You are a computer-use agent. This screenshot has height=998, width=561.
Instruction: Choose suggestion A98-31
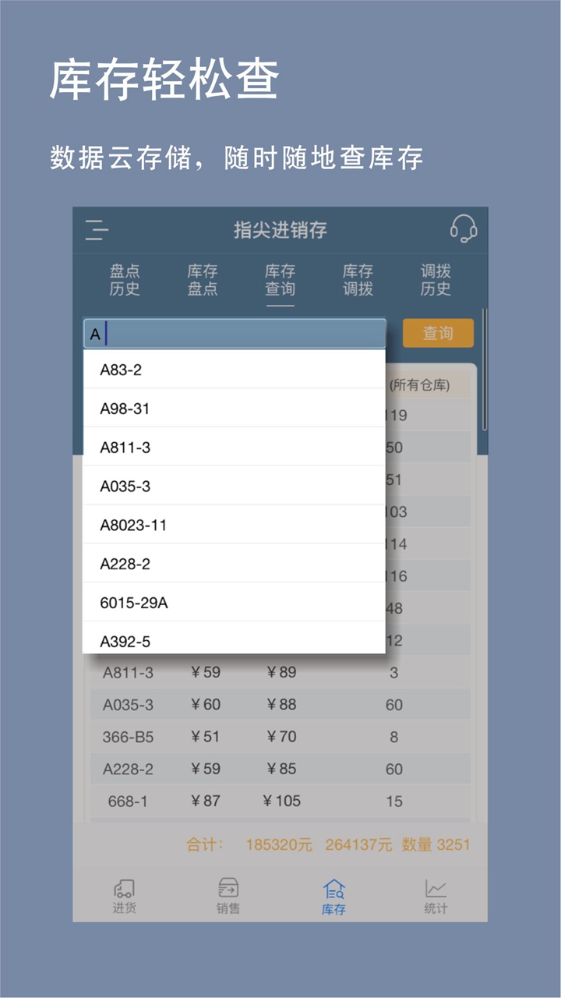pyautogui.click(x=234, y=408)
